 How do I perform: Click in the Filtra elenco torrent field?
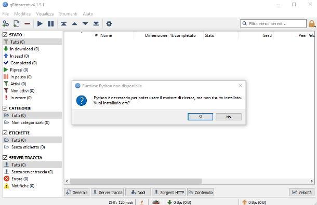coord(273,23)
